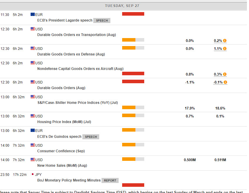Viewport: 249px width, 193px height.
Task: Open Nondefense Capital Goods Orders ex Aircraft
Action: [80, 69]
